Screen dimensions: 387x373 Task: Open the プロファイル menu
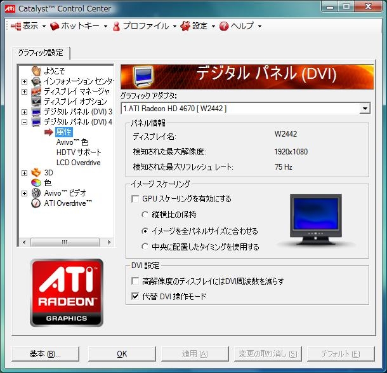pyautogui.click(x=146, y=26)
